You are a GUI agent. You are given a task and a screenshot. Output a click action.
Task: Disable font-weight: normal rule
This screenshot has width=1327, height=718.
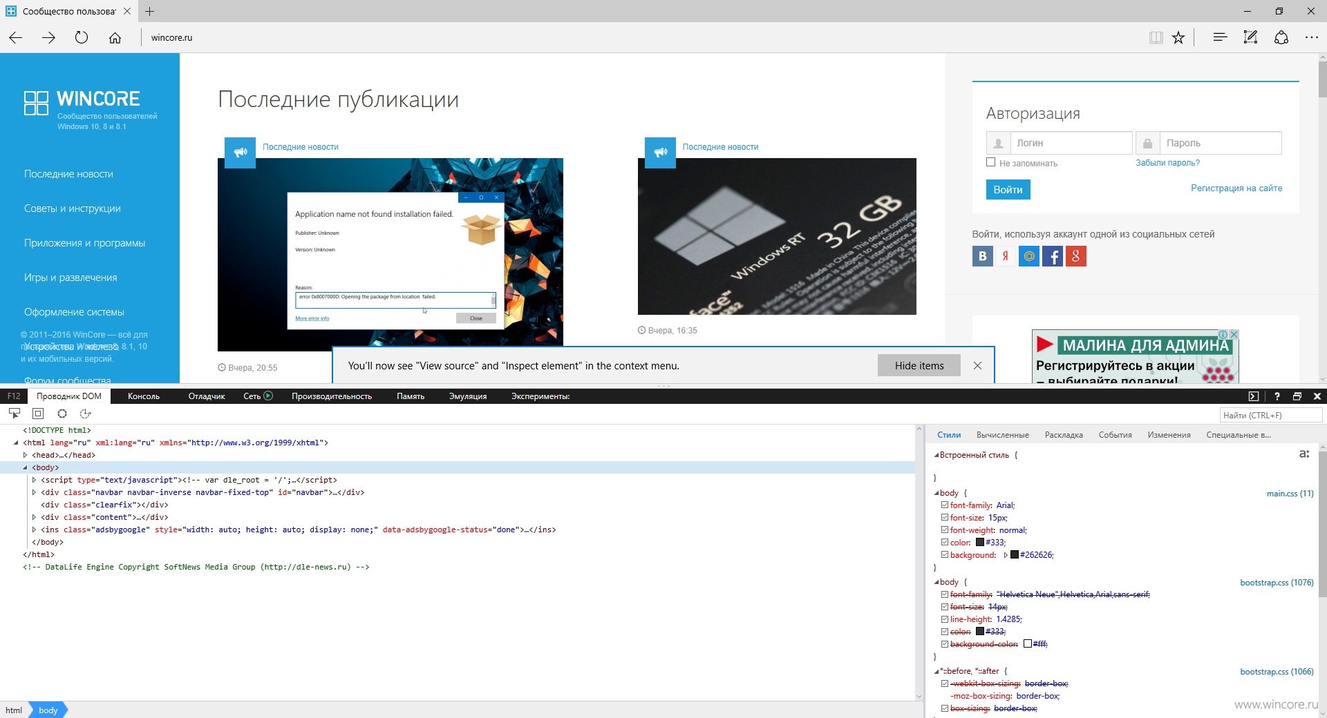945,530
